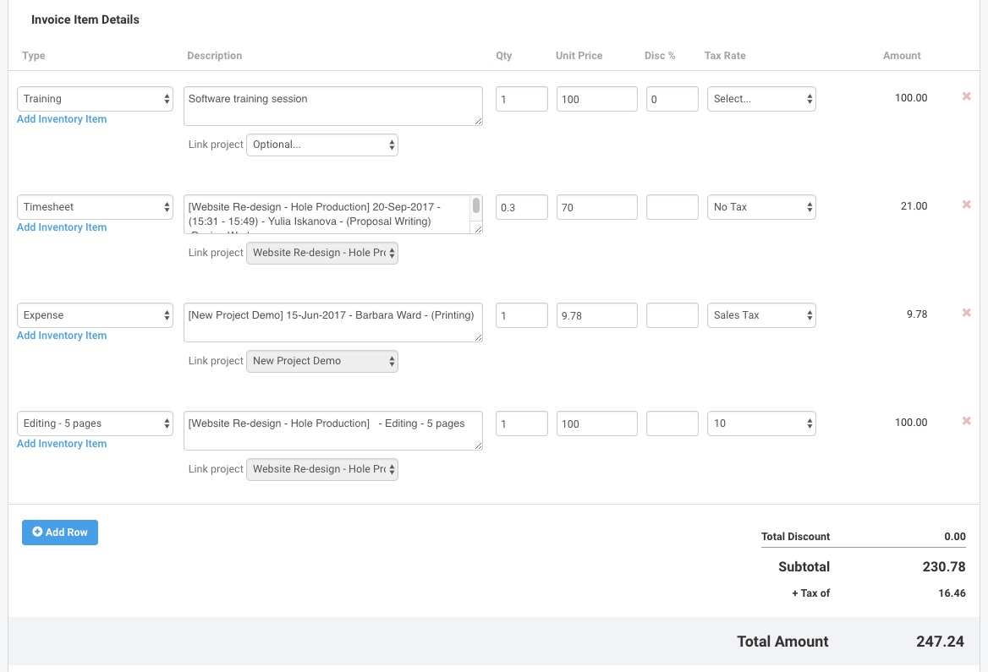Click Add Inventory Item under Expense
The width and height of the screenshot is (988, 672).
pyautogui.click(x=62, y=336)
